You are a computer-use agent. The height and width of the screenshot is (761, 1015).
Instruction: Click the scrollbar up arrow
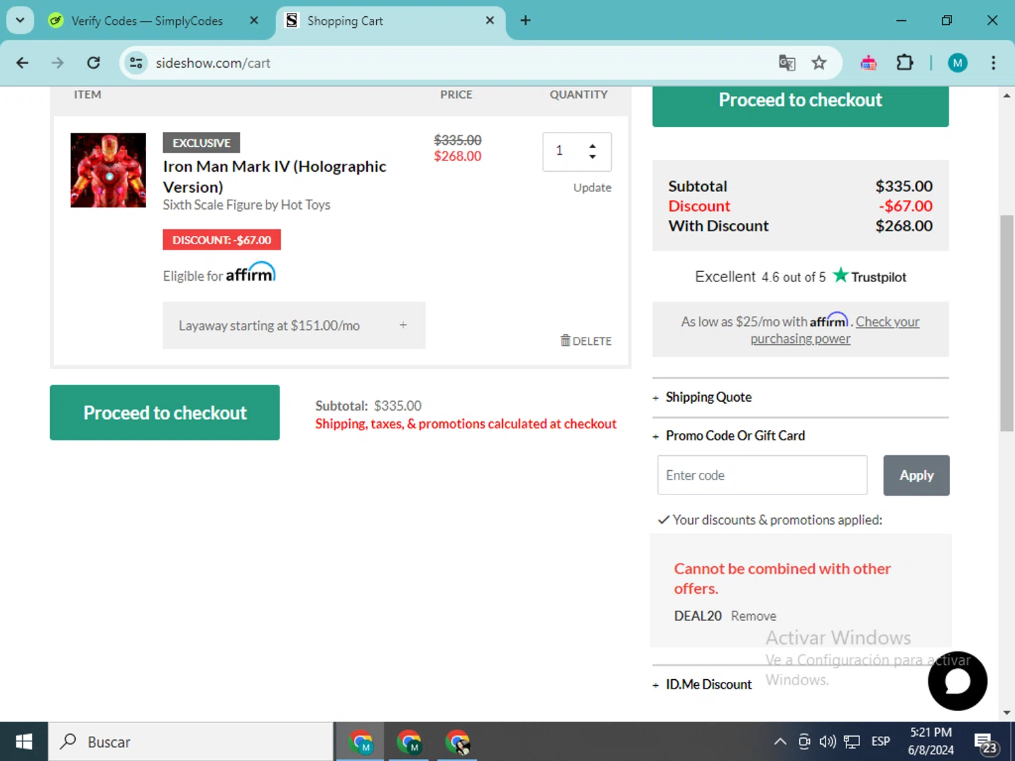pos(1007,95)
